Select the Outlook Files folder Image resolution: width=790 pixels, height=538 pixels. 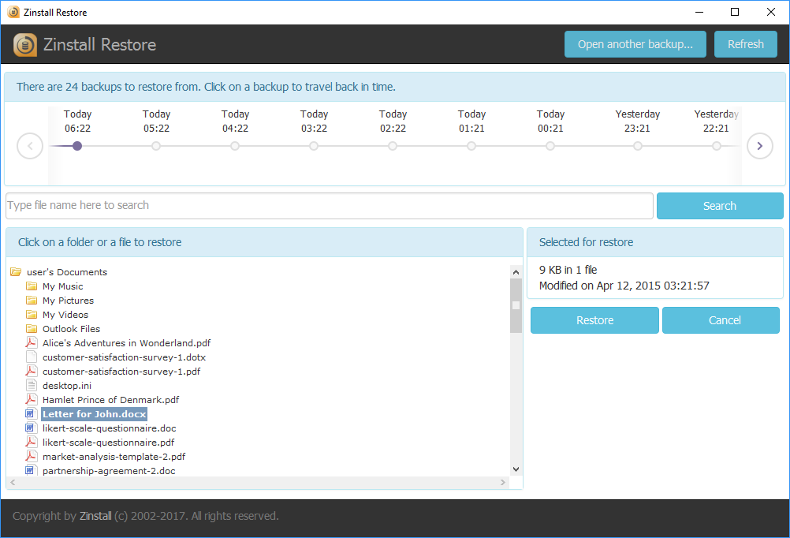click(72, 329)
